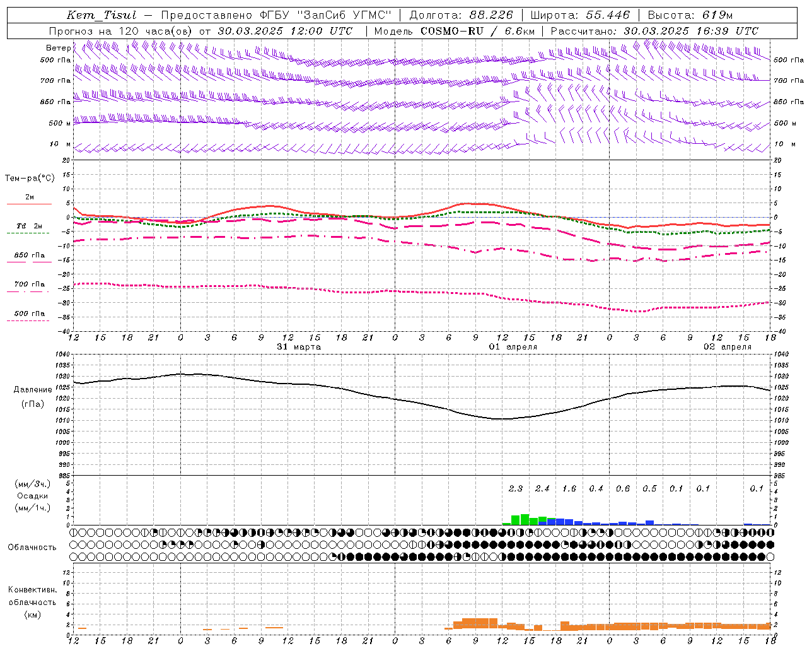Viewport: 807px width, 646px height.
Task: Click the (км) convective height unit label
Action: 32,614
